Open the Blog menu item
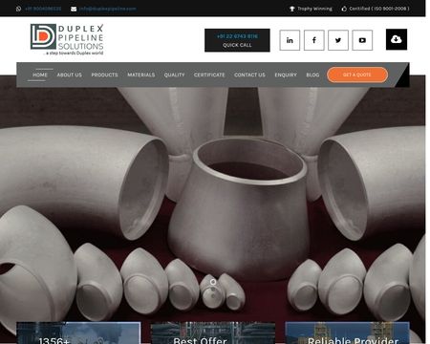 click(312, 75)
